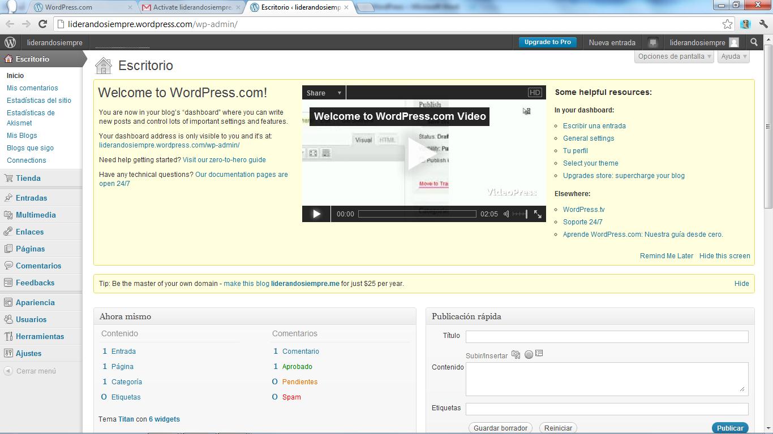Click the Herramientas tools icon
The height and width of the screenshot is (434, 773).
(8, 336)
